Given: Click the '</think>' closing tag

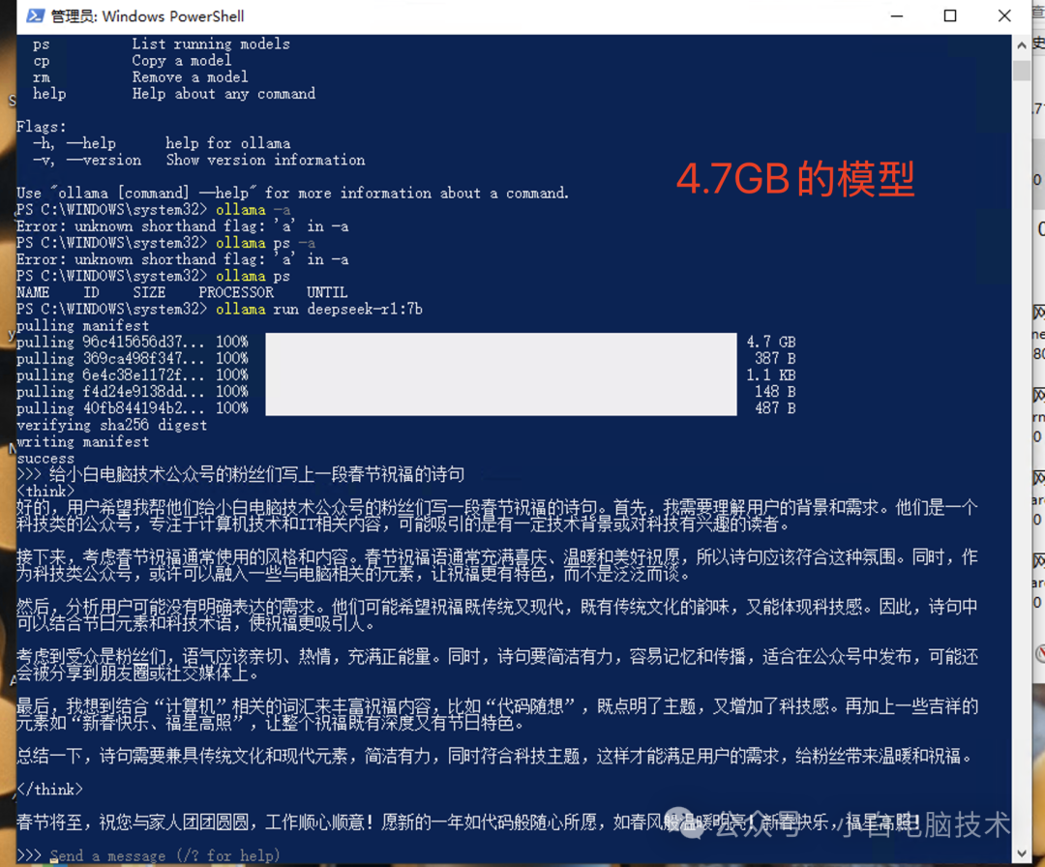Looking at the screenshot, I should (x=50, y=790).
